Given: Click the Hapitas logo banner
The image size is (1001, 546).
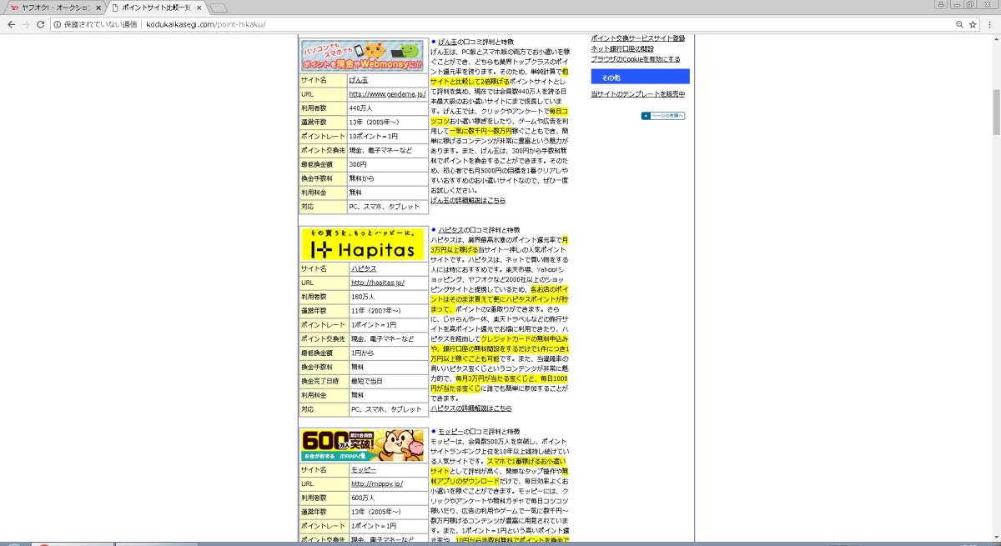Looking at the screenshot, I should pos(362,244).
